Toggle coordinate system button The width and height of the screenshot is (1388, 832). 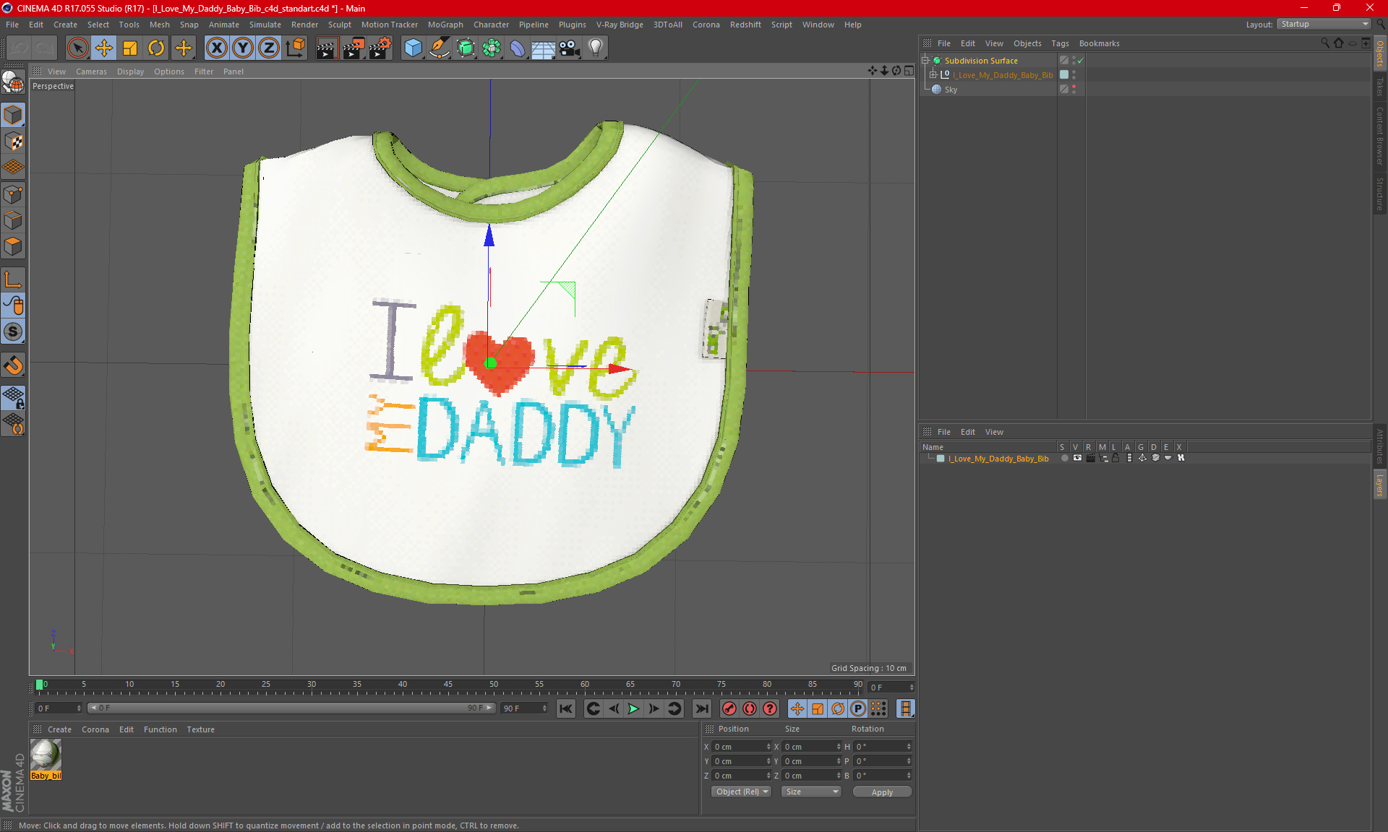click(296, 48)
